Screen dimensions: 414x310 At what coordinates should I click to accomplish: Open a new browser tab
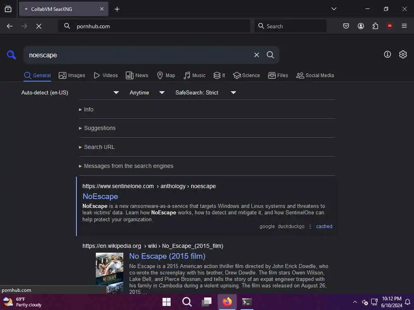[117, 9]
